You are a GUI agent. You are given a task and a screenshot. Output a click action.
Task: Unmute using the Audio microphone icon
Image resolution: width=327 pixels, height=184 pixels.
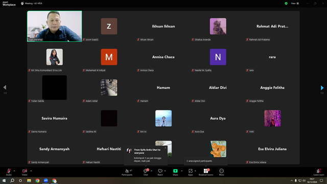9,171
